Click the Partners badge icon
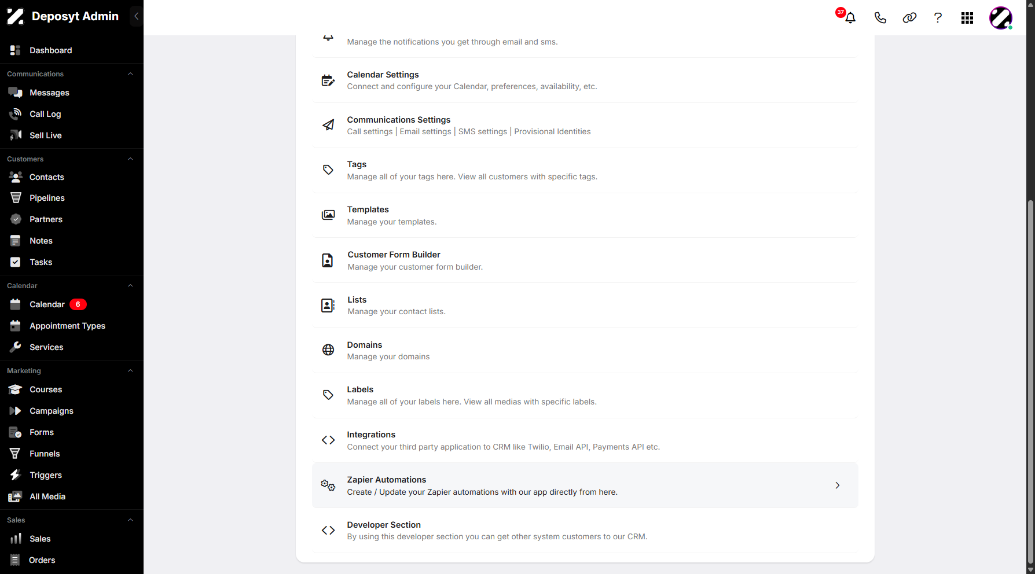This screenshot has width=1035, height=574. pyautogui.click(x=16, y=219)
